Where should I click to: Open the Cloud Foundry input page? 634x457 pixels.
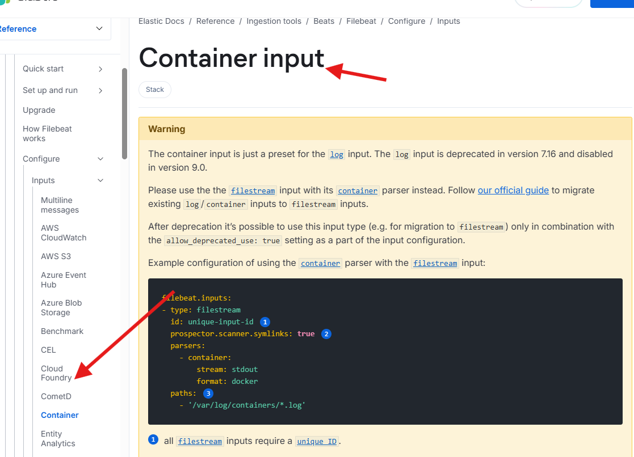coord(56,373)
